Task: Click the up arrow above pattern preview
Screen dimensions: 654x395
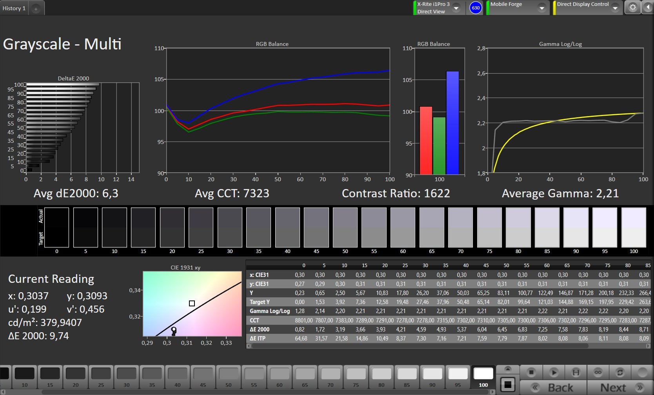Action: pos(508,369)
